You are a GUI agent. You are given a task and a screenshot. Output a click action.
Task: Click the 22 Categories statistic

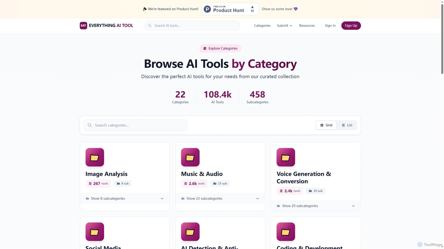(x=180, y=97)
